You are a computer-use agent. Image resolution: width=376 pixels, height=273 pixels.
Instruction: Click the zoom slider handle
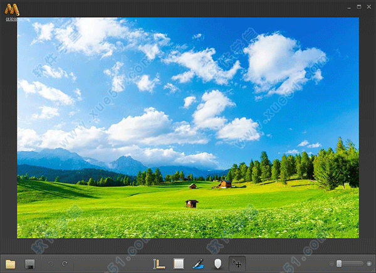pyautogui.click(x=339, y=264)
